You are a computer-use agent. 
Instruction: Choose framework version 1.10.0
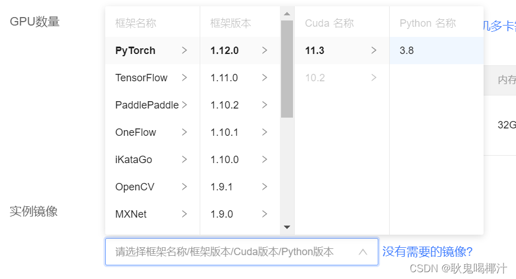[x=240, y=159]
